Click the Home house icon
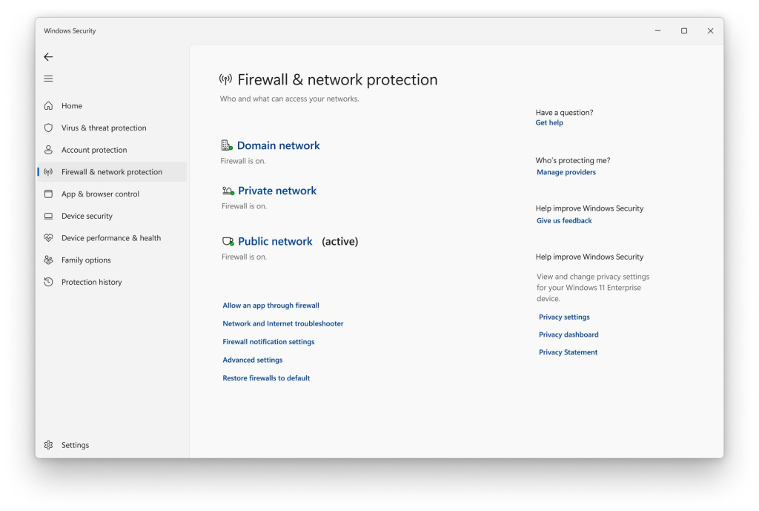 point(48,106)
